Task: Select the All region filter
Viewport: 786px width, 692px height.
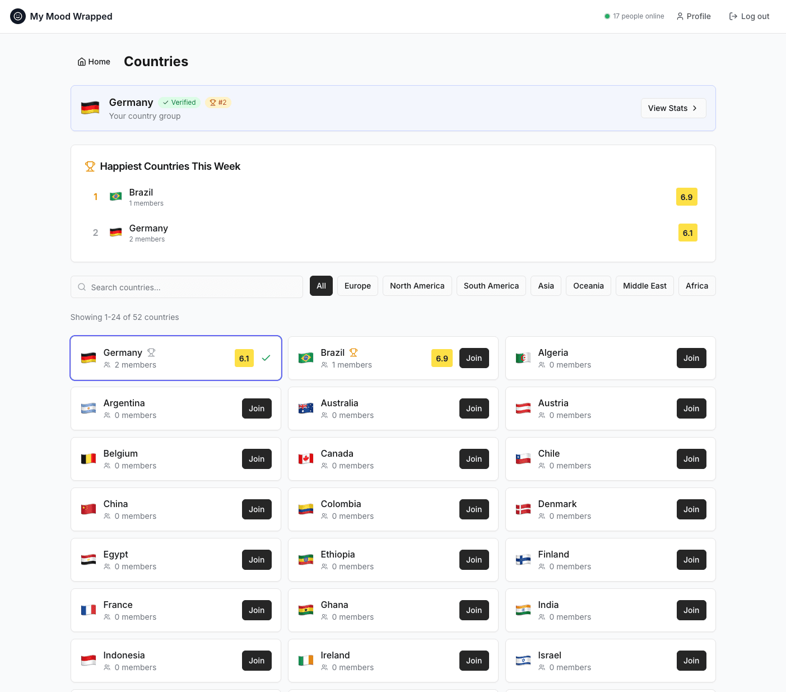Action: 321,286
